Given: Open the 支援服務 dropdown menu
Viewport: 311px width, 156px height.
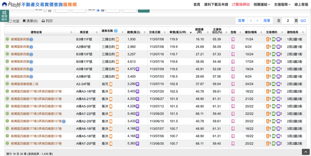Looking at the screenshot, I should (x=282, y=4).
